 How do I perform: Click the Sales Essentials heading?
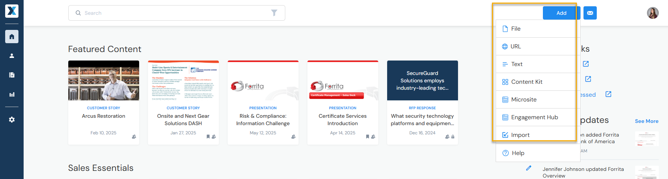(x=101, y=168)
